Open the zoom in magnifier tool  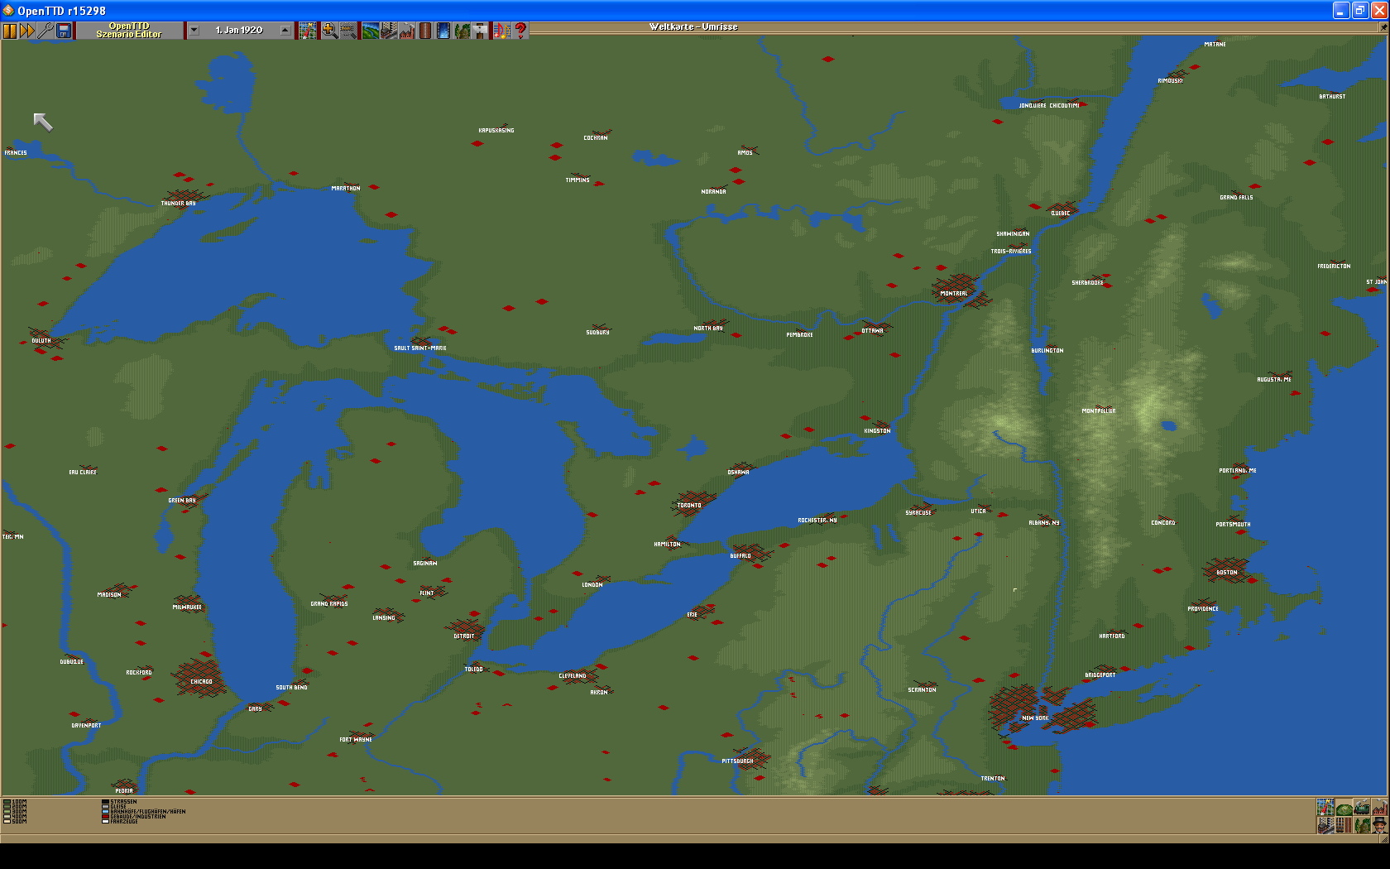point(329,31)
